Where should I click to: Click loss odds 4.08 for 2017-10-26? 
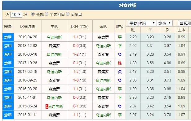[167, 63]
